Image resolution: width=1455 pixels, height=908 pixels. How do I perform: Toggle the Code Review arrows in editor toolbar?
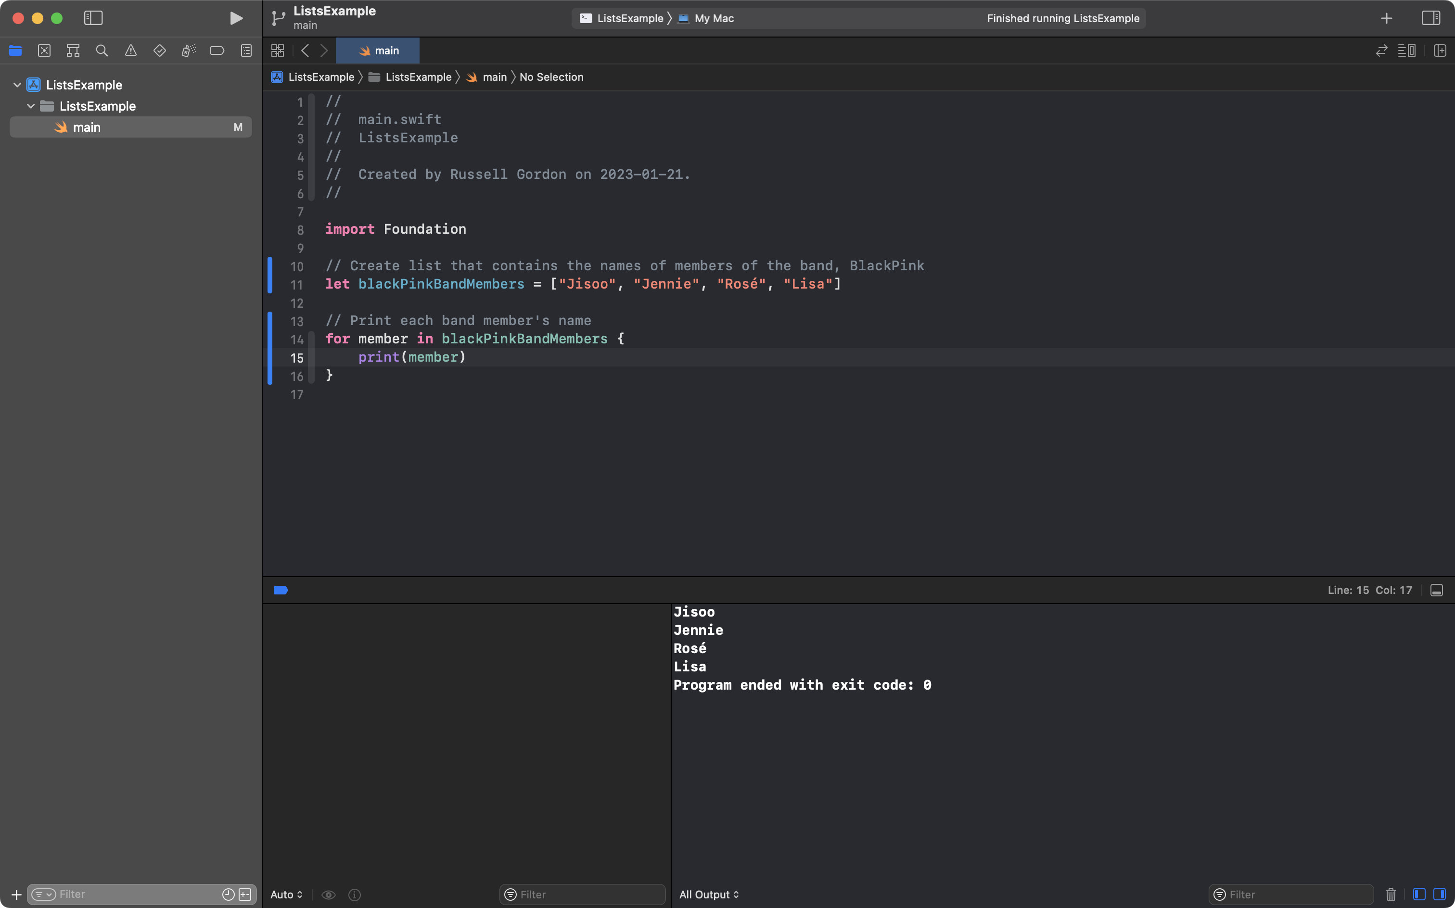(x=1381, y=50)
